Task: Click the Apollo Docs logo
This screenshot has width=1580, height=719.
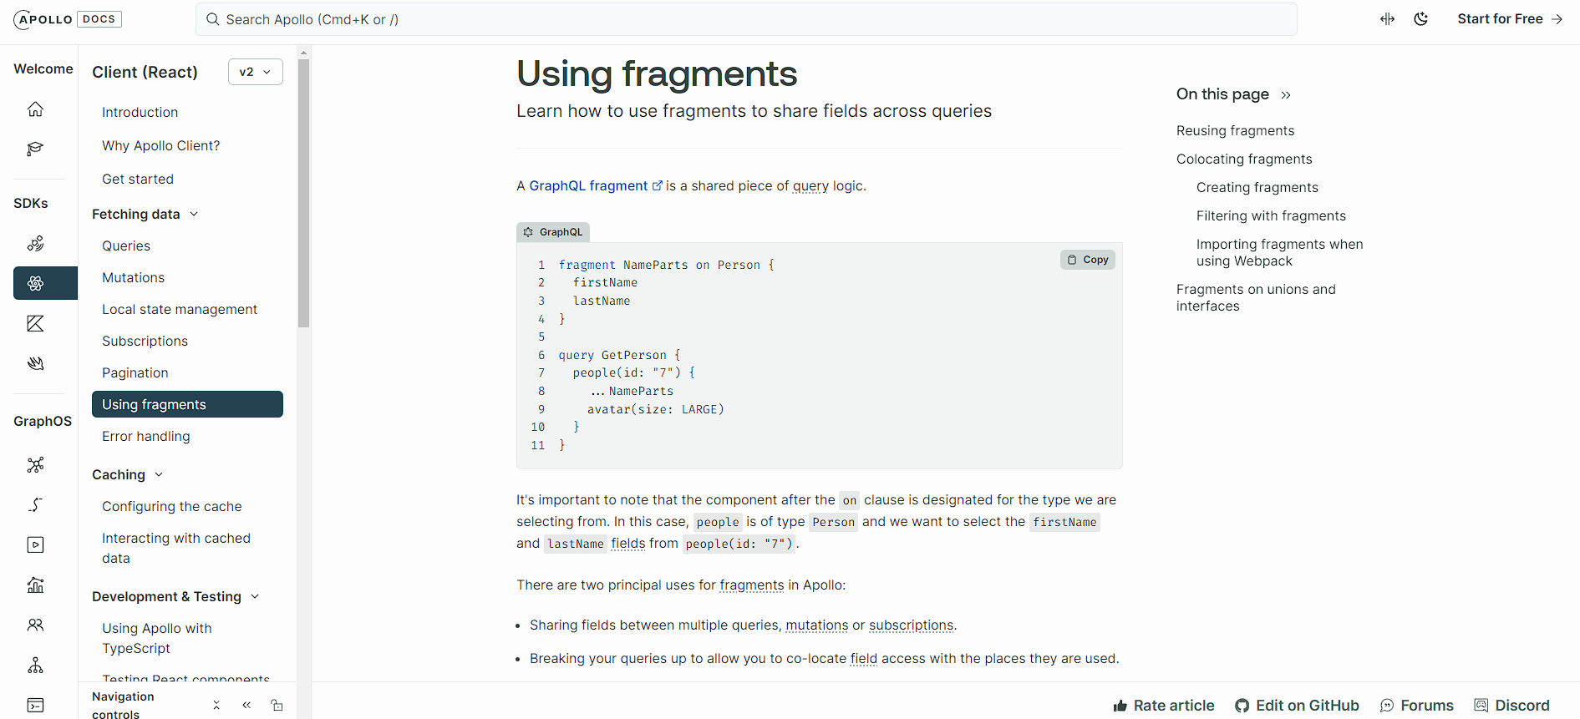Action: 68,19
